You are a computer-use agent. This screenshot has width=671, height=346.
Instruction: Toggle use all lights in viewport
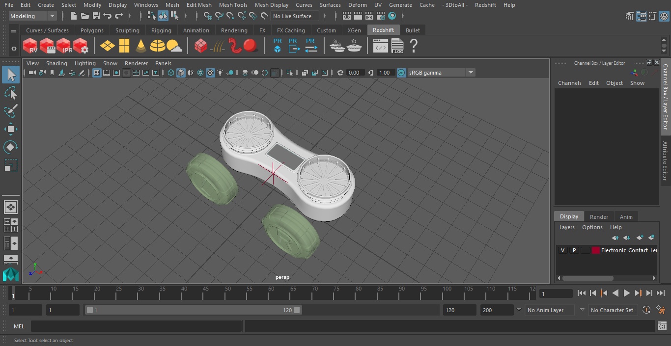[220, 73]
